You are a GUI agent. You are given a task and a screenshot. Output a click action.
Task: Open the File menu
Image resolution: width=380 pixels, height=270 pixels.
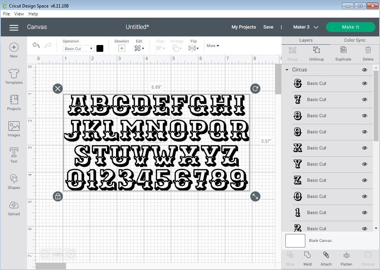[6, 14]
